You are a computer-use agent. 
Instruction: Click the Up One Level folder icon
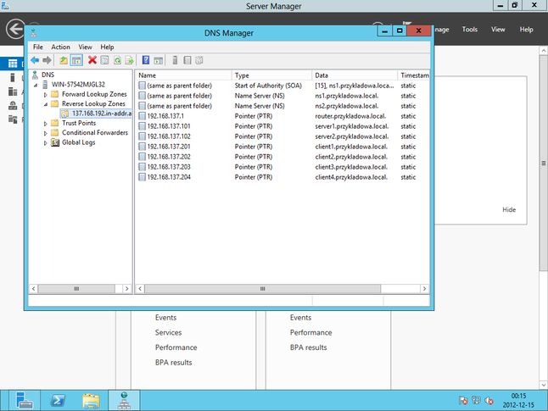pos(64,60)
